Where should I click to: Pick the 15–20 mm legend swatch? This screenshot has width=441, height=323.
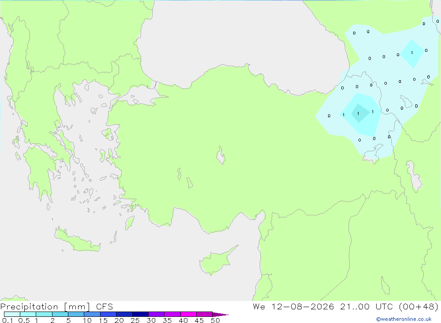coord(108,314)
